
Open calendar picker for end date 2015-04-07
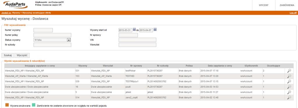pyautogui.click(x=155, y=30)
